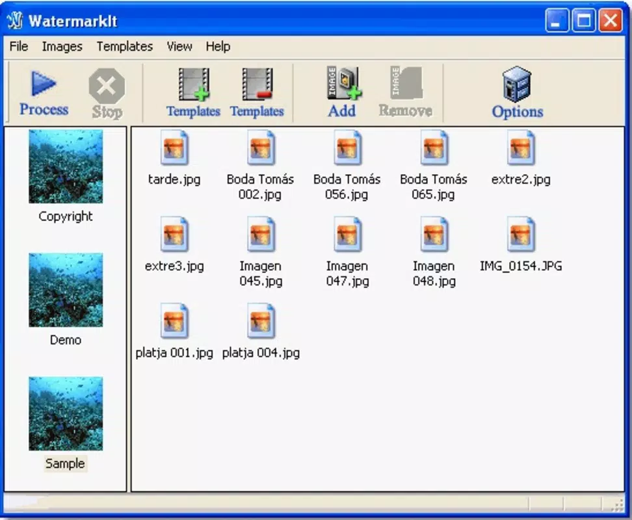The height and width of the screenshot is (520, 632).
Task: Select the Imagen 045.jpg file icon
Action: (261, 234)
